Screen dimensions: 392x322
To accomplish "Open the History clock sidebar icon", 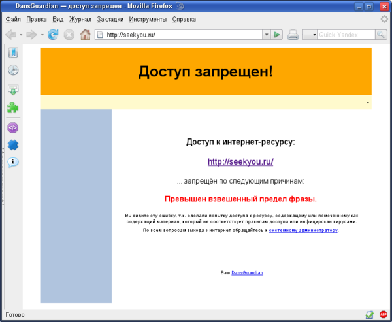I will click(x=13, y=70).
